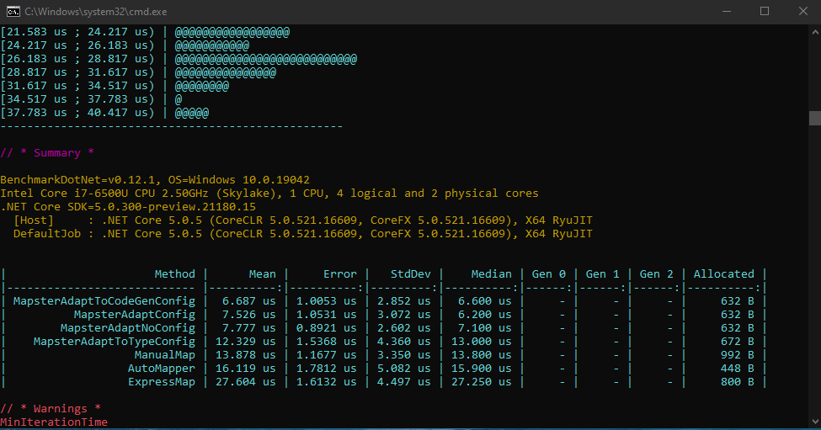The height and width of the screenshot is (430, 821).
Task: Click median value '13.000 us'
Action: point(481,342)
